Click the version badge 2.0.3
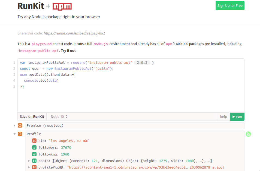This screenshot has height=171, width=260. [142, 63]
